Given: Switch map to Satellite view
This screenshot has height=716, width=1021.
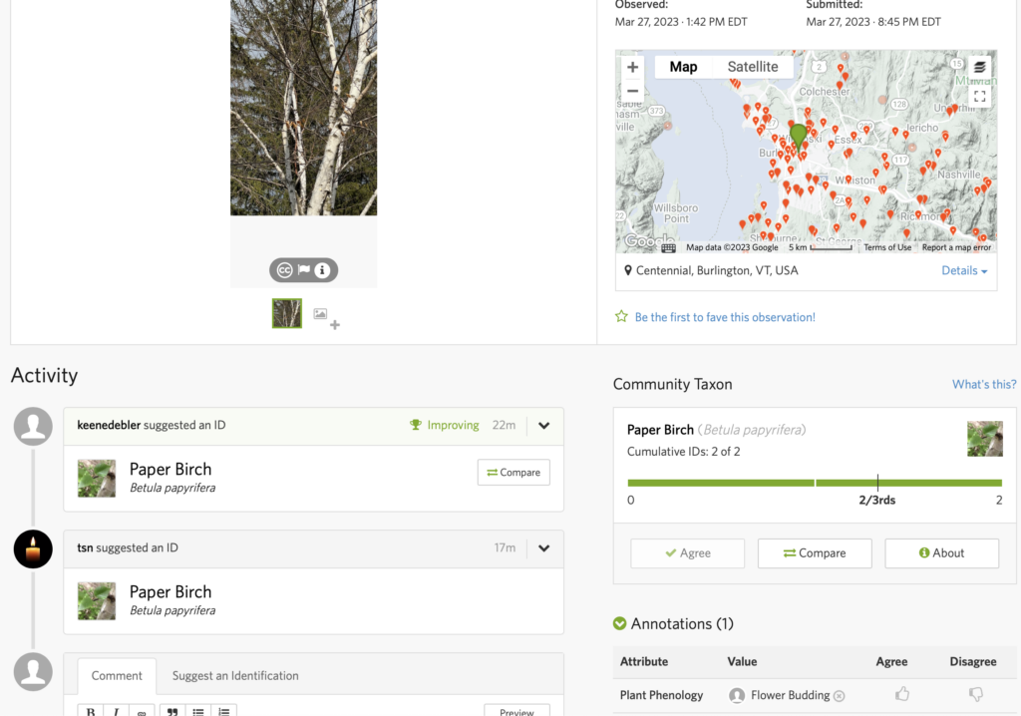Looking at the screenshot, I should tap(752, 67).
